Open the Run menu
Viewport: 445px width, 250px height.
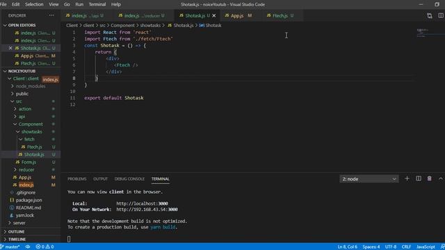(79, 4)
